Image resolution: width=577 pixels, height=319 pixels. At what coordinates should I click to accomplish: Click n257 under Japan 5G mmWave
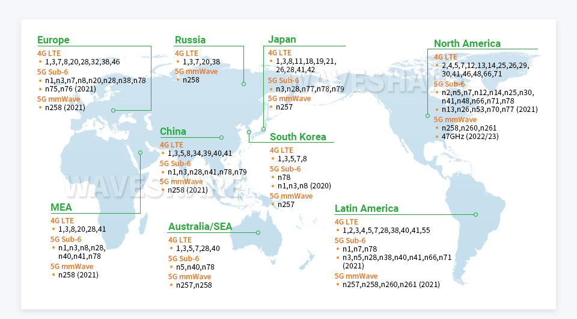pos(284,107)
